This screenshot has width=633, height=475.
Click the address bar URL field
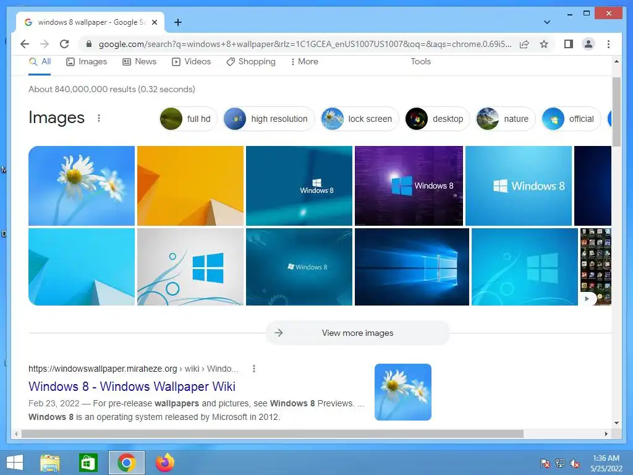click(305, 44)
